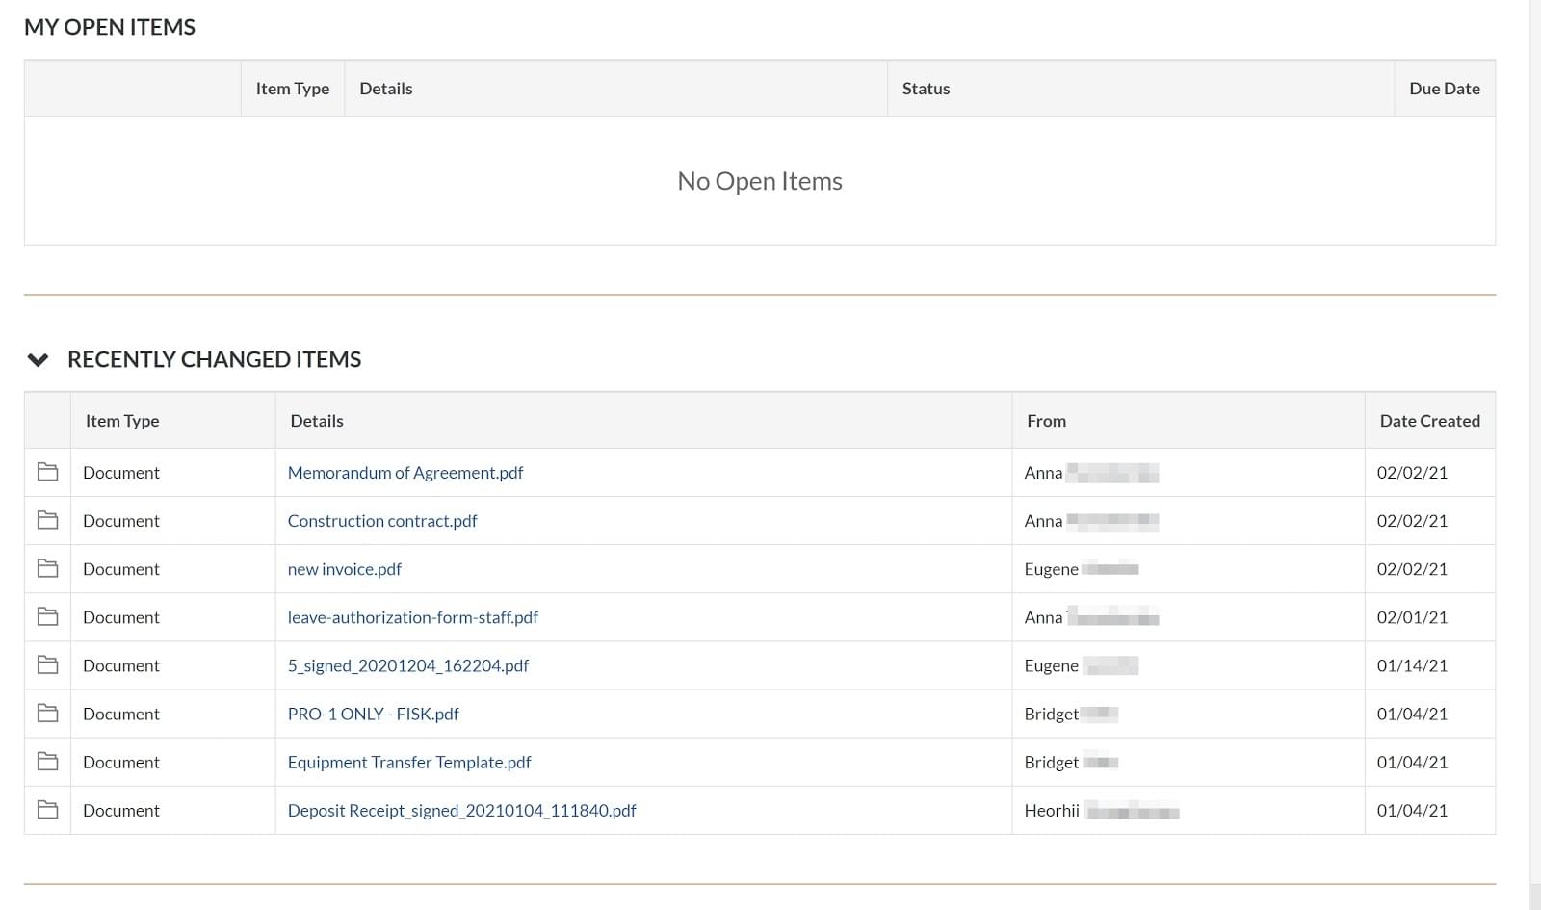Click folder icon for Memorandum of Agreement.pdf

pos(47,472)
